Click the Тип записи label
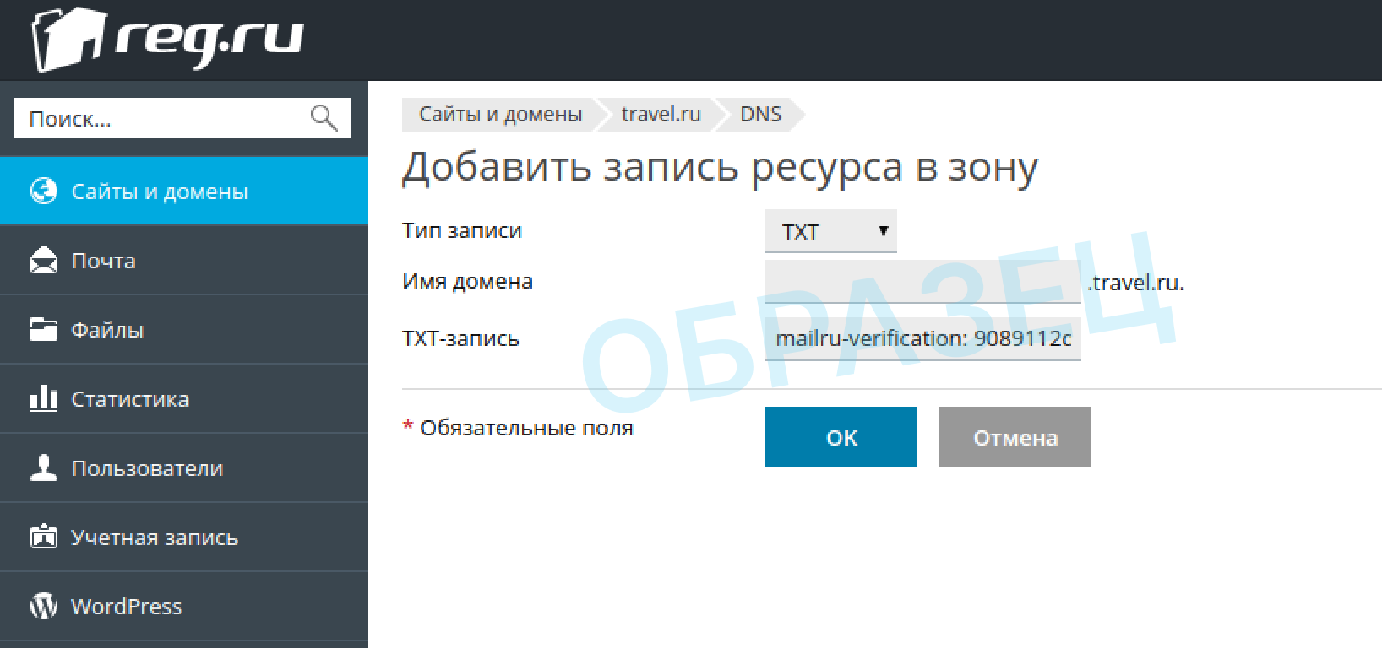Image resolution: width=1382 pixels, height=648 pixels. click(x=462, y=230)
